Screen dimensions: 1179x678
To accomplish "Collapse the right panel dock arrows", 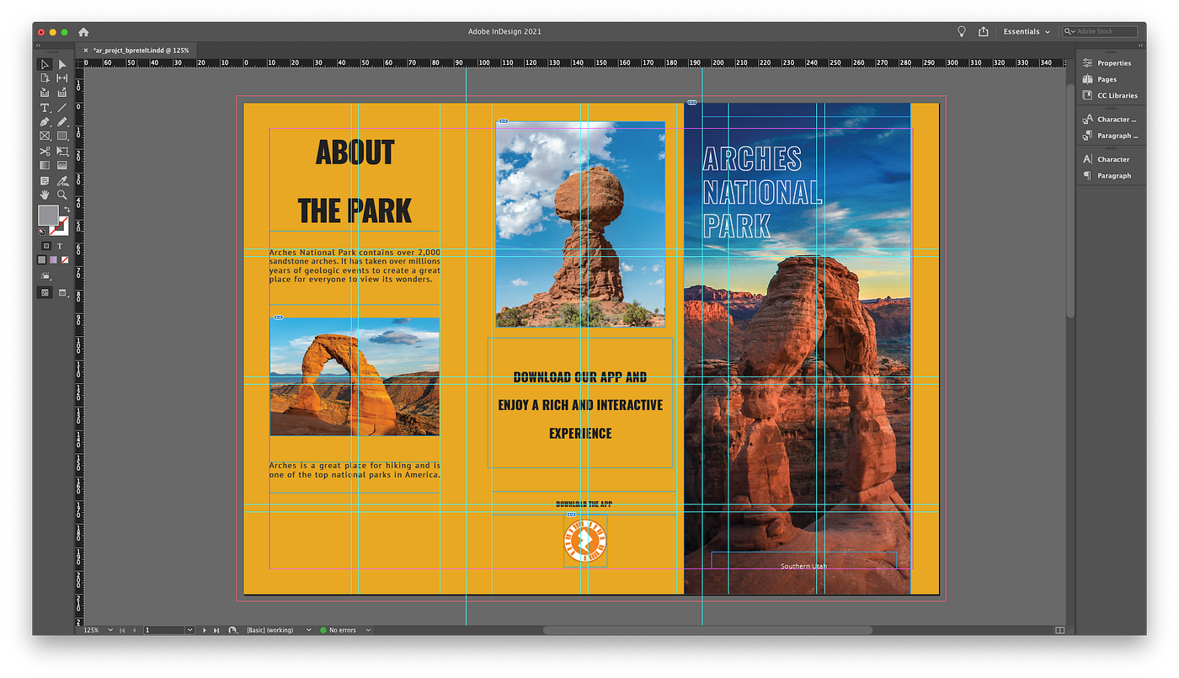I will [1139, 45].
